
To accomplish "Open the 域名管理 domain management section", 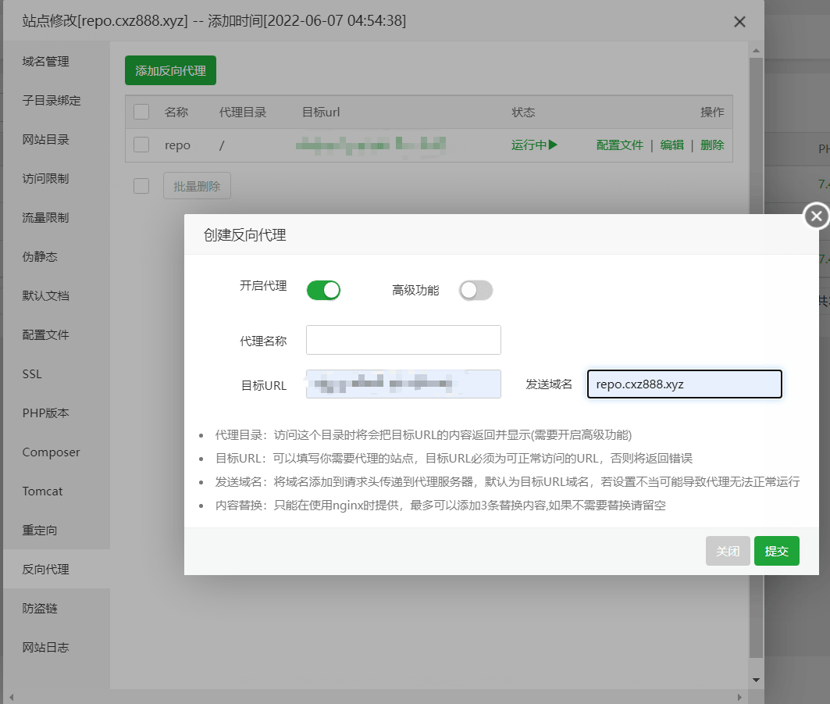I will coord(44,61).
